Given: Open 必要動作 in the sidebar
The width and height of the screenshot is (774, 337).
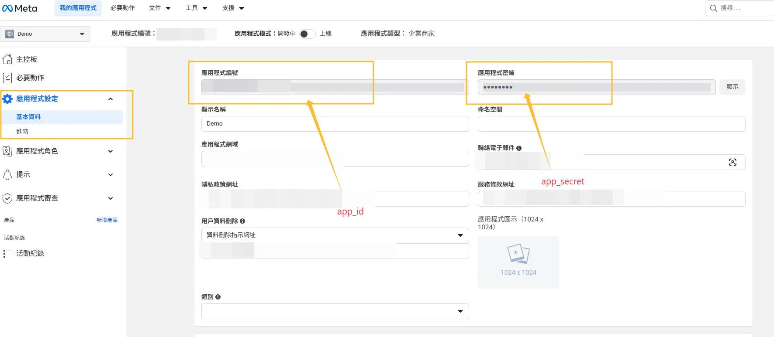Looking at the screenshot, I should tap(30, 78).
